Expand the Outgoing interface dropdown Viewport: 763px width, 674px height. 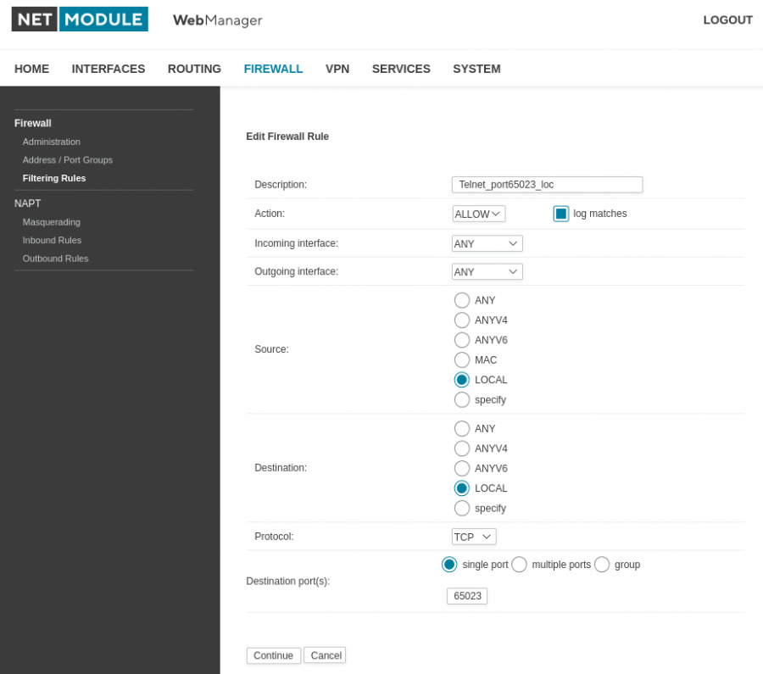[487, 271]
